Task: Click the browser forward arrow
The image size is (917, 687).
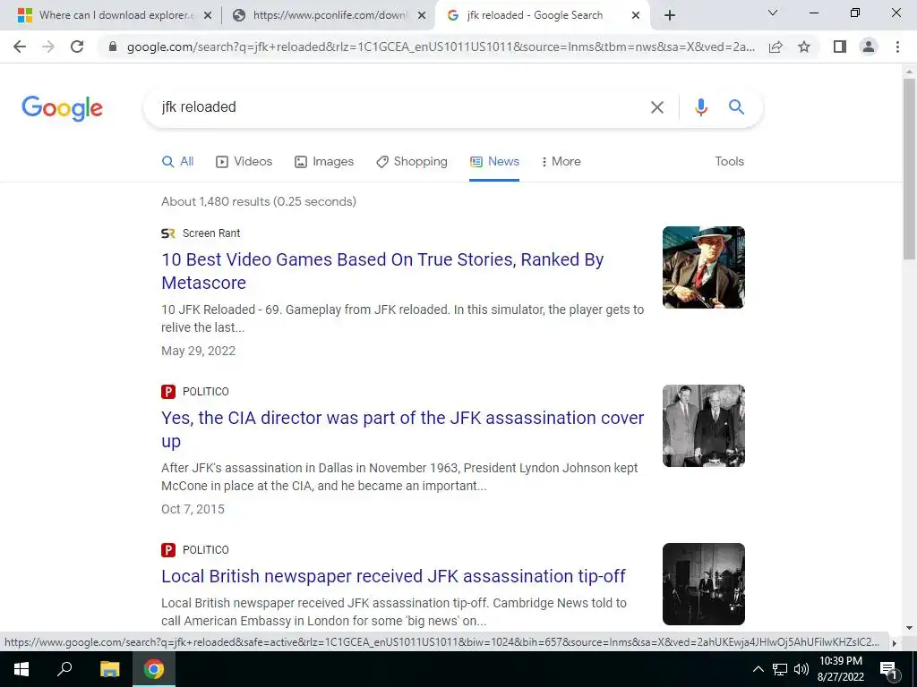Action: [48, 47]
